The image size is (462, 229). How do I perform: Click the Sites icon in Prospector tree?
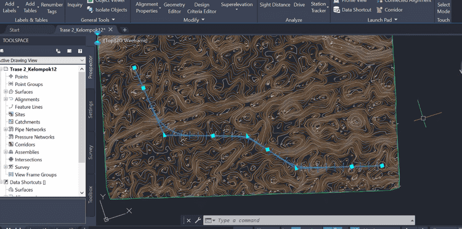pyautogui.click(x=11, y=114)
